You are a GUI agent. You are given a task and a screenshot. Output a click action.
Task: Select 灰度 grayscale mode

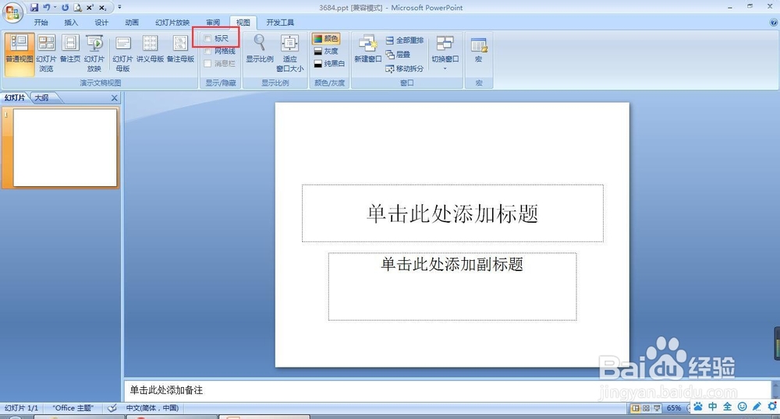pos(326,51)
